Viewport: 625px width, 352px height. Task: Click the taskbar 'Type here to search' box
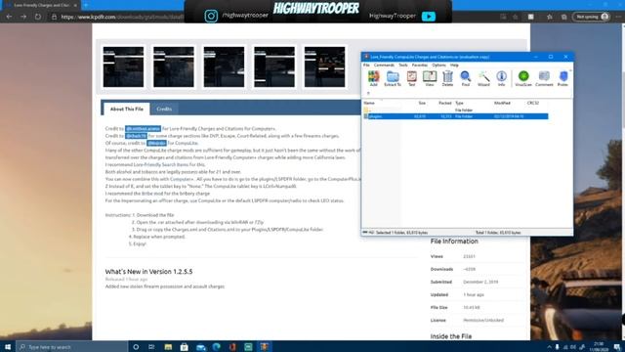coord(71,347)
